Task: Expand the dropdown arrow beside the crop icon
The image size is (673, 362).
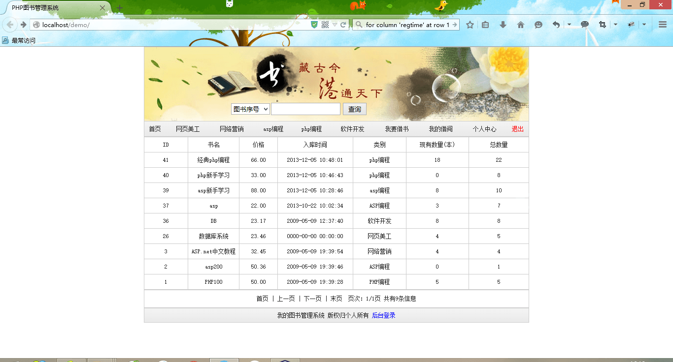Action: coord(615,25)
